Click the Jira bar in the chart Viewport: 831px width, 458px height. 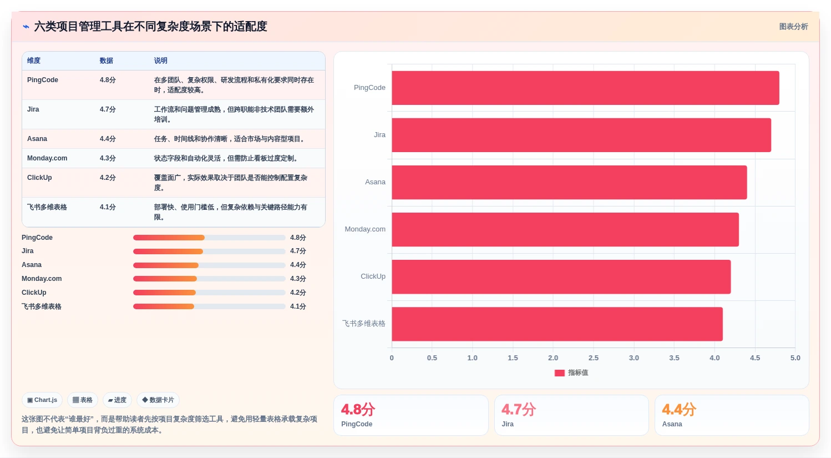(581, 135)
